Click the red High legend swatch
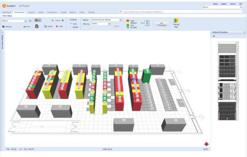Screen dimensions: 247x157 (x=128, y=20)
